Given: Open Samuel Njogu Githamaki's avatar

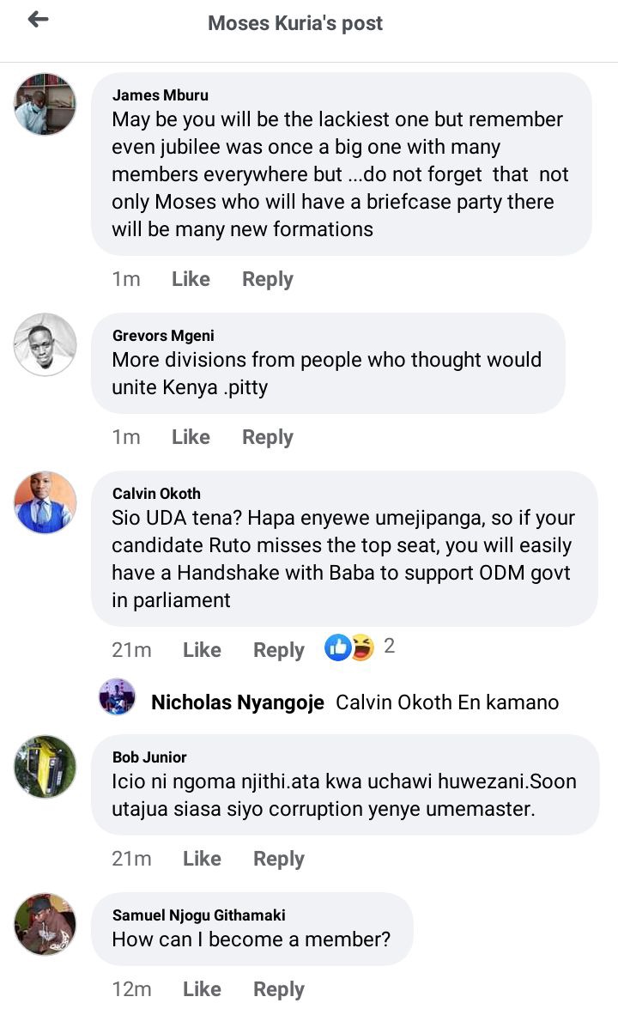Looking at the screenshot, I should click(x=45, y=924).
